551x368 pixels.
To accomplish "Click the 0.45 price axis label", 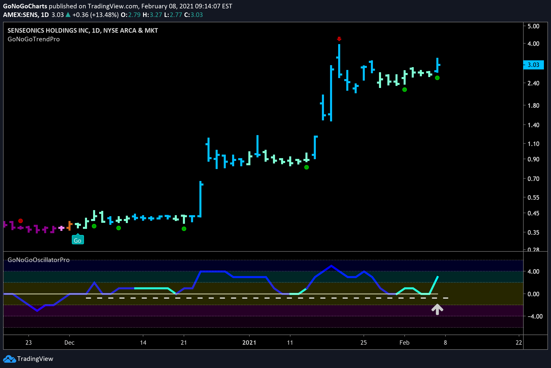I will click(533, 213).
